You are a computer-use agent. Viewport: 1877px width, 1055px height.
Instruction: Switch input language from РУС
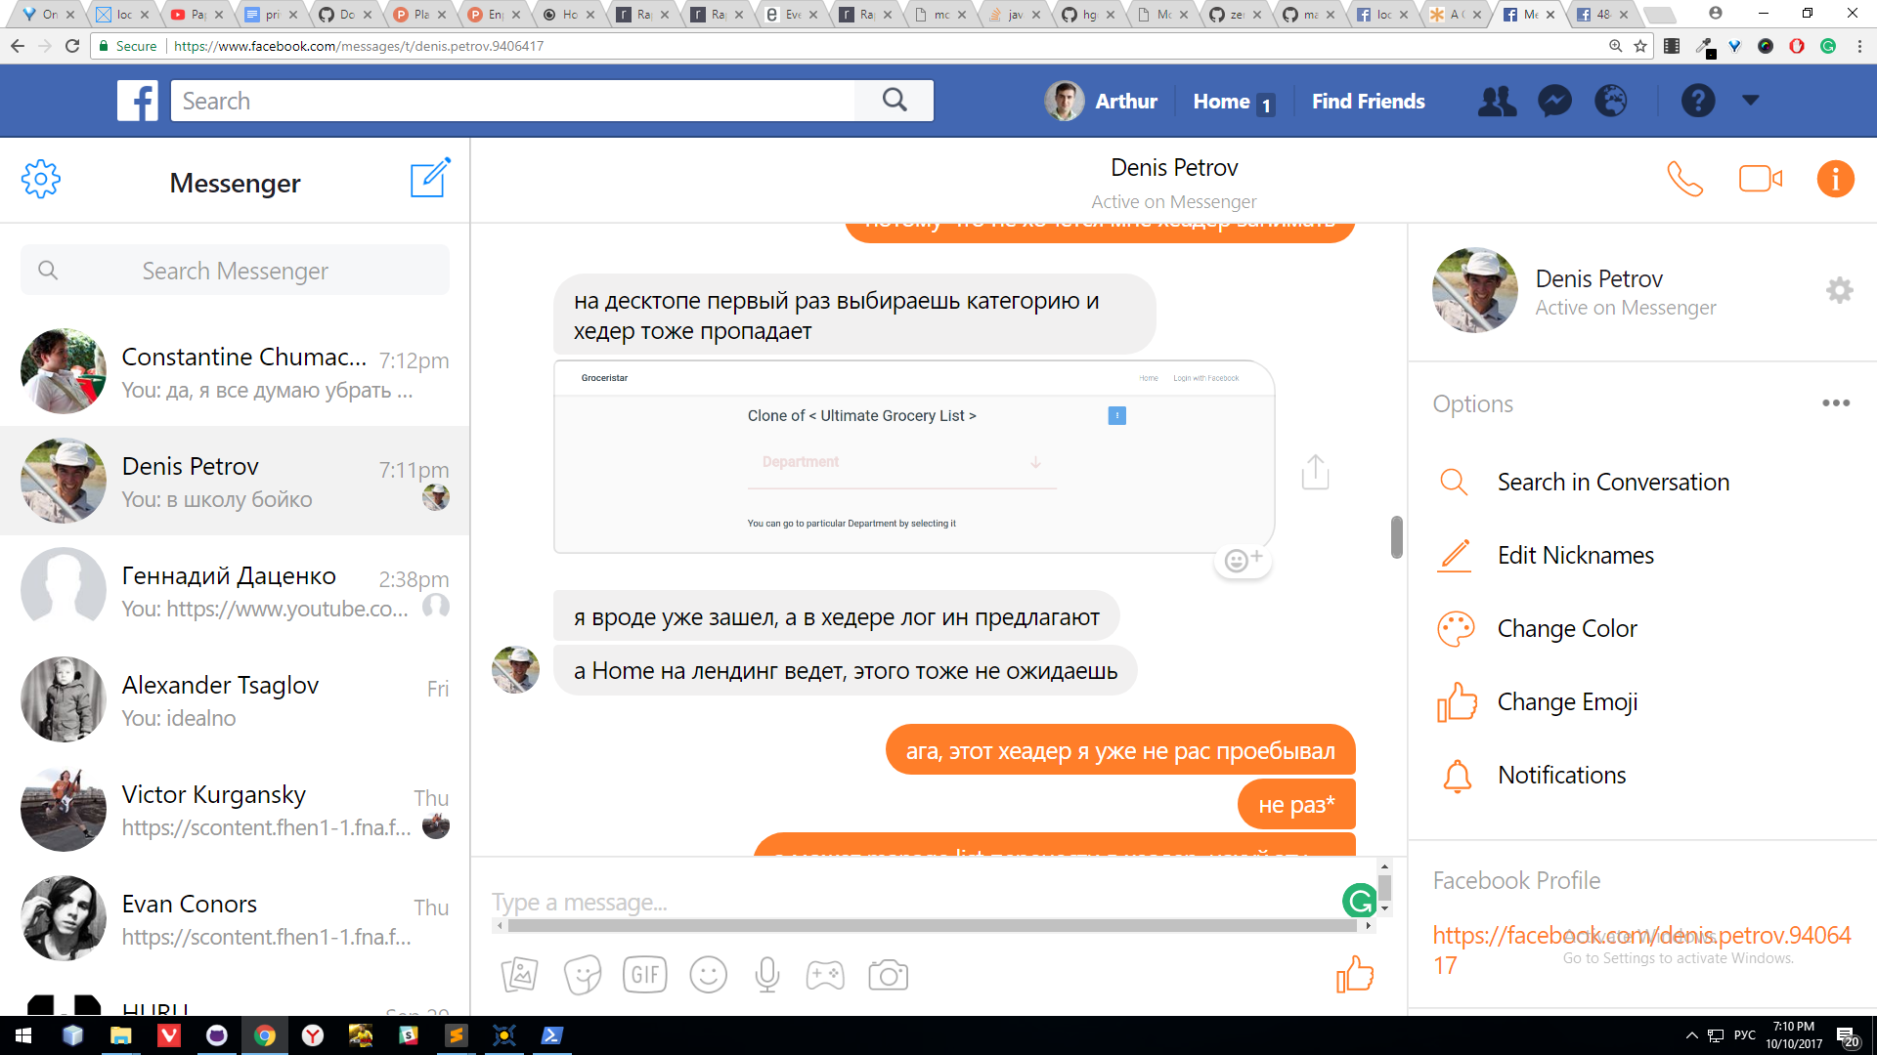tap(1745, 1035)
